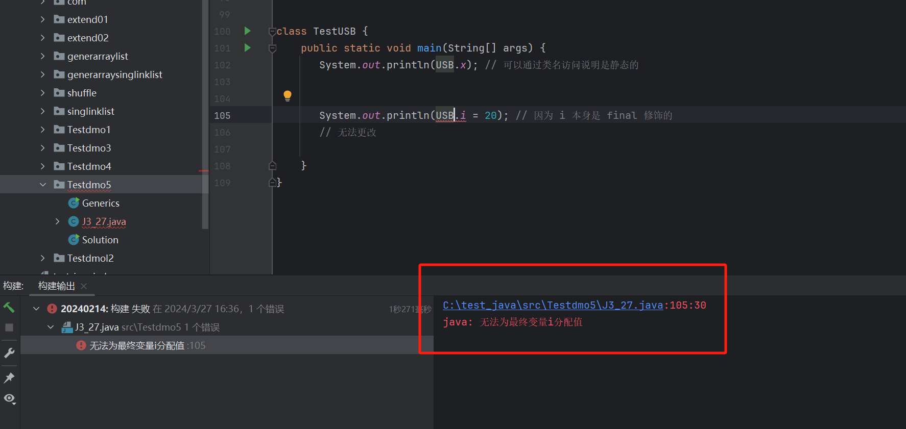
Task: Expand the singlinklist folder
Action: tap(43, 111)
